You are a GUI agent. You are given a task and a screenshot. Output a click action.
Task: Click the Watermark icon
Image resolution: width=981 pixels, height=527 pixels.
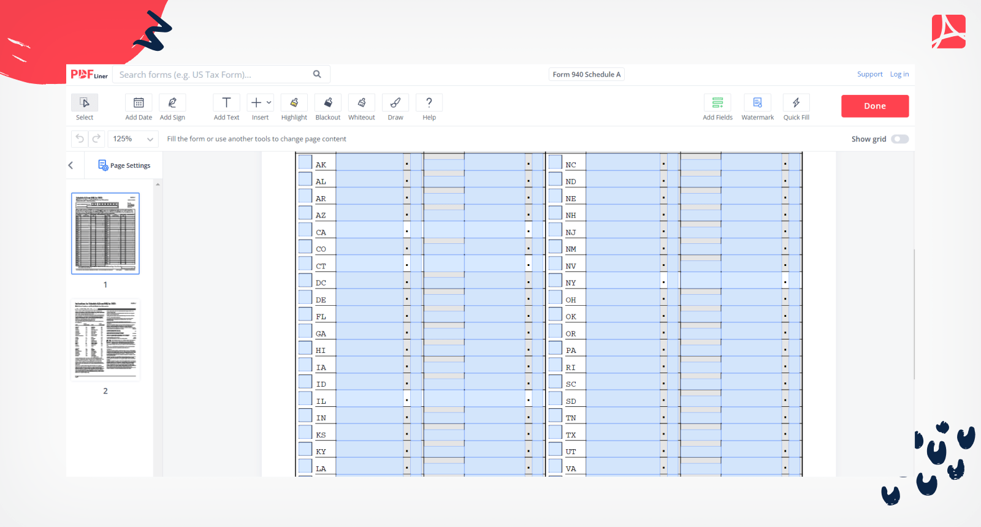tap(757, 103)
